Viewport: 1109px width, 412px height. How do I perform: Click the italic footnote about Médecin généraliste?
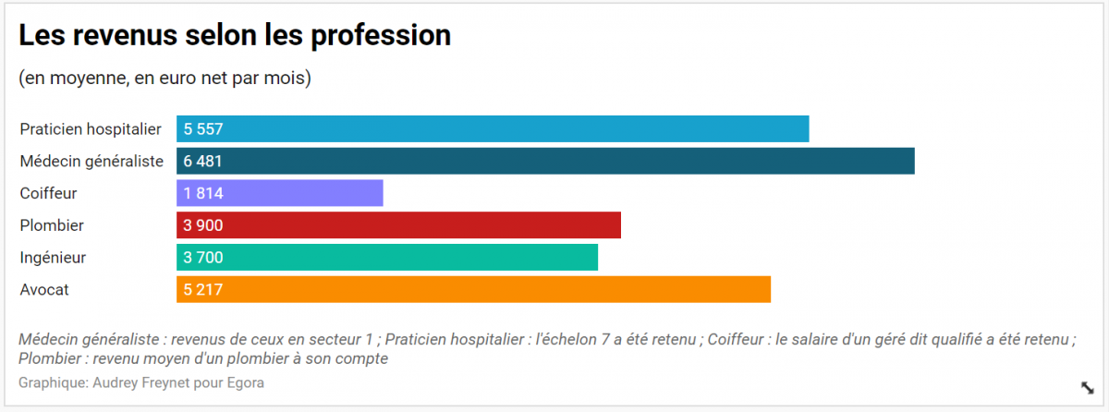pyautogui.click(x=545, y=348)
